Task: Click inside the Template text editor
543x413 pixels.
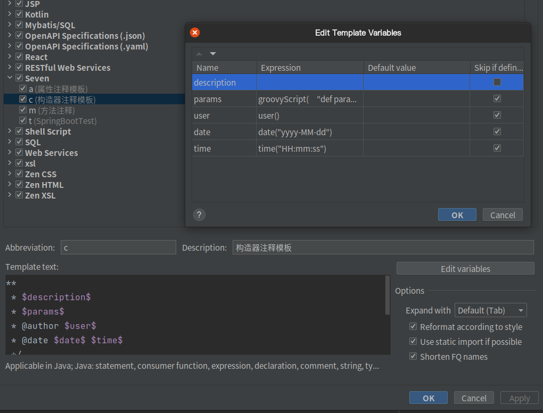Action: click(x=195, y=315)
